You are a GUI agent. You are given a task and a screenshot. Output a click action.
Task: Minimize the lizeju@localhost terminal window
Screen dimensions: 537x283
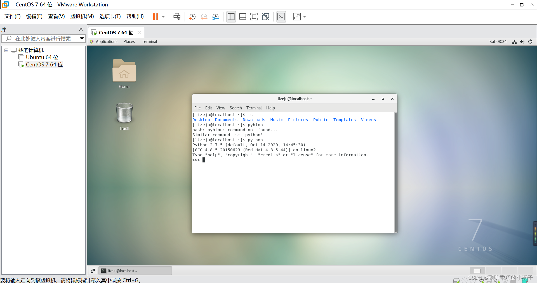click(373, 99)
